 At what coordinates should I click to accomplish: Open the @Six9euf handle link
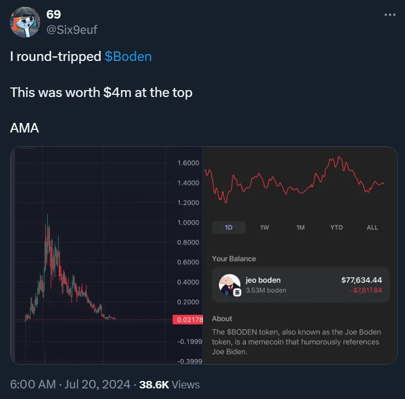72,30
